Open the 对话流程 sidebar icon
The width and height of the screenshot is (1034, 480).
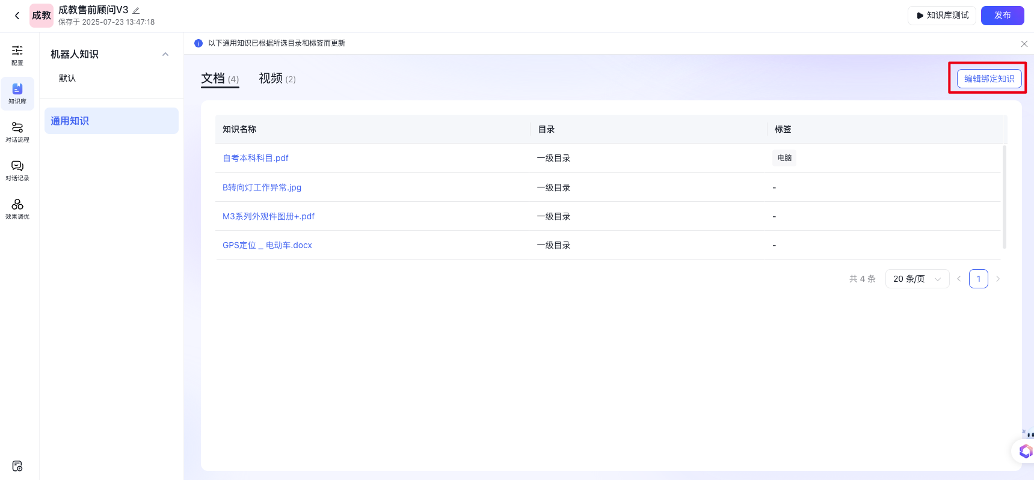[x=17, y=132]
